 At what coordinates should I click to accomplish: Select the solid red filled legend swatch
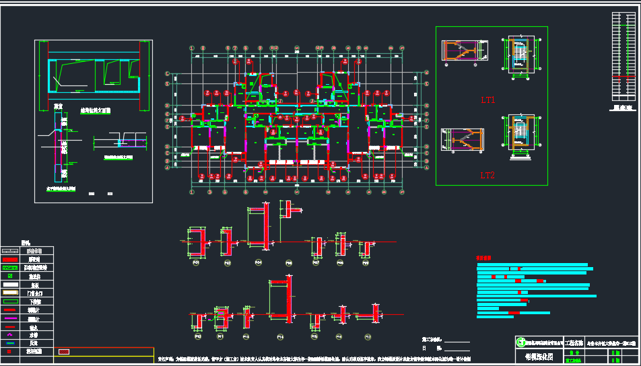click(10, 260)
